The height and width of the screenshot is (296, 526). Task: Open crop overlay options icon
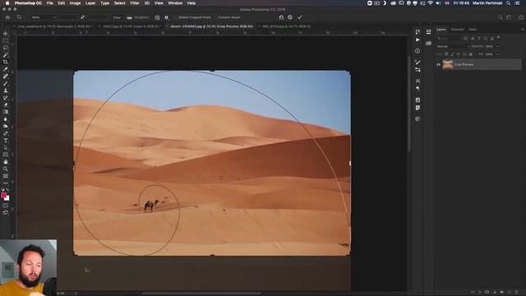pyautogui.click(x=157, y=17)
